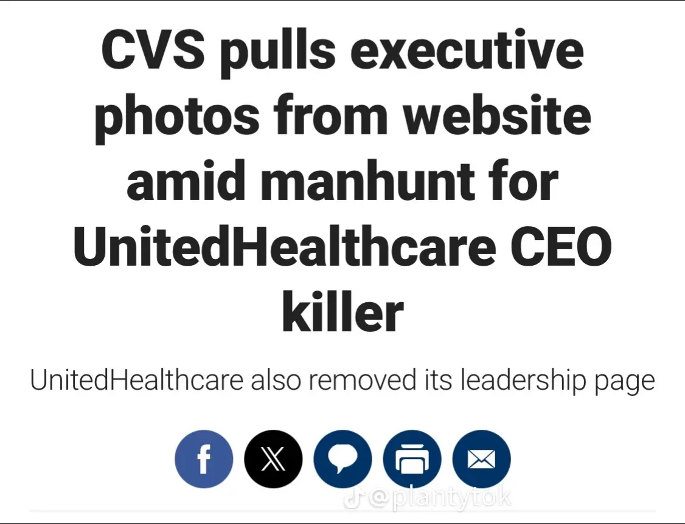Share the article on Facebook
685x524 pixels.
204,459
